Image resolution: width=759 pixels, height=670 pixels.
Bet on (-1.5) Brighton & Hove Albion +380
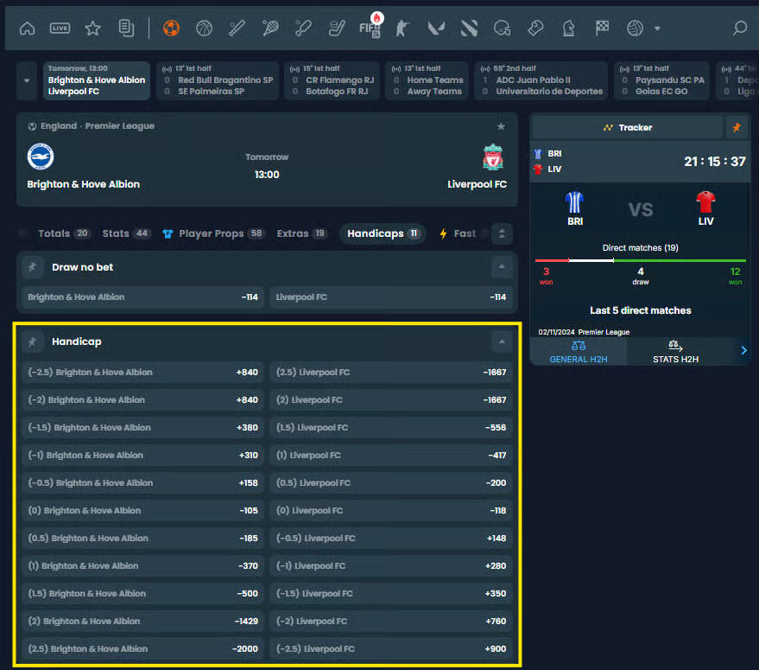142,427
